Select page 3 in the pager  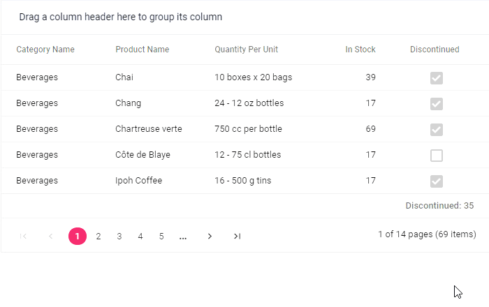click(119, 237)
